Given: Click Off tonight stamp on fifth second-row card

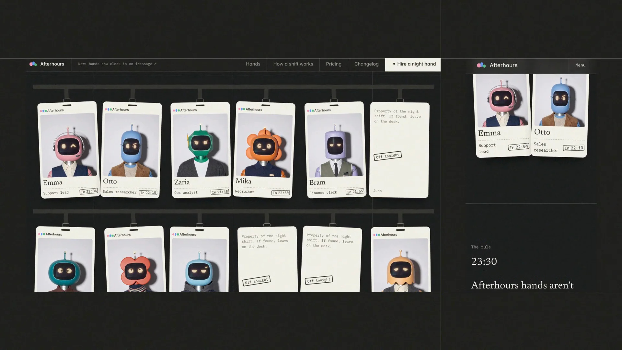Looking at the screenshot, I should (x=319, y=280).
